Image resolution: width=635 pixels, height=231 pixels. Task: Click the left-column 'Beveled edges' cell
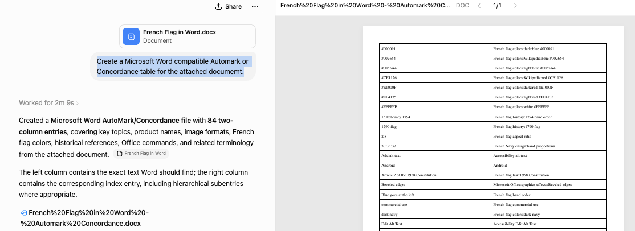coord(435,185)
